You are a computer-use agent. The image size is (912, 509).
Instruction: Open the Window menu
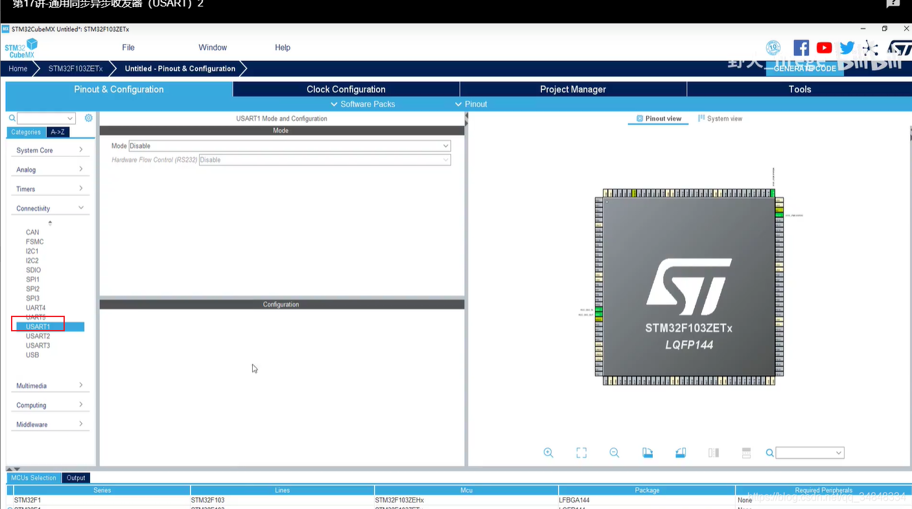coord(213,47)
